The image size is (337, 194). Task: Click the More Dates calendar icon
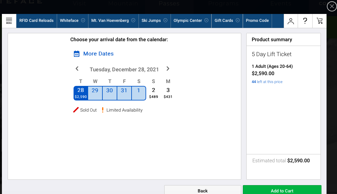point(76,54)
